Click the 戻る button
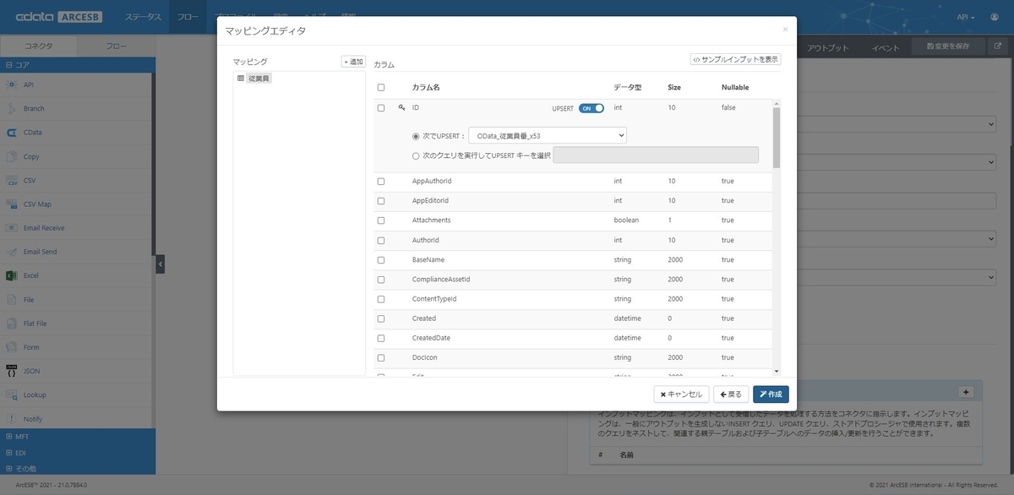 (731, 394)
